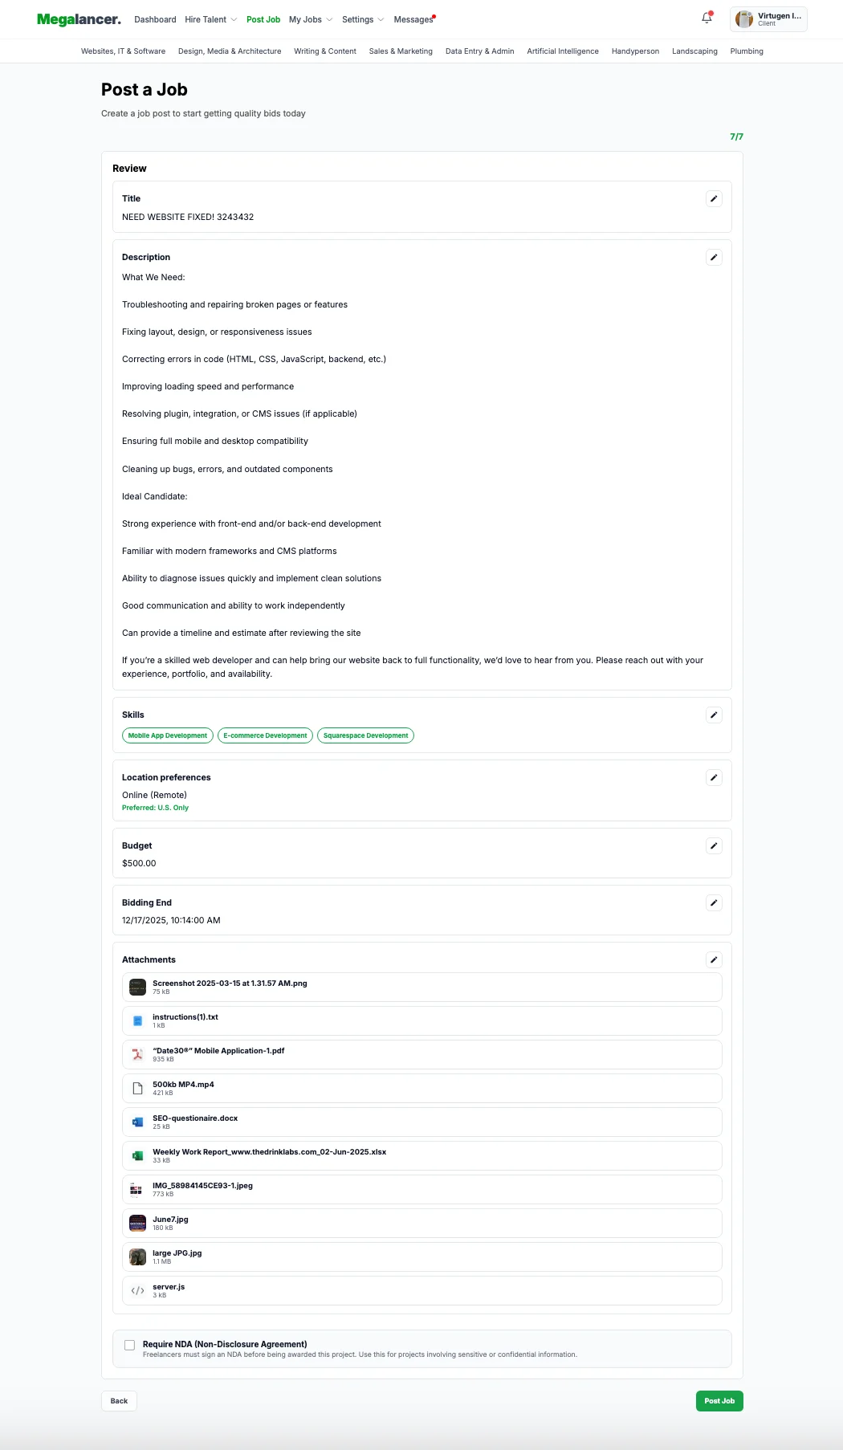Click the Back button
843x1450 pixels.
119,1401
